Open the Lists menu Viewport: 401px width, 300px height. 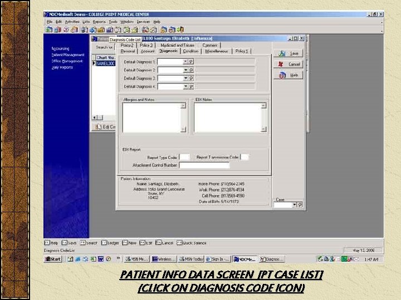tap(86, 22)
